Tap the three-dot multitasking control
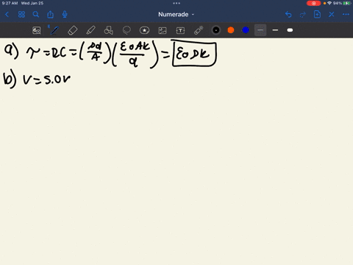The image size is (353, 265). 176,4
